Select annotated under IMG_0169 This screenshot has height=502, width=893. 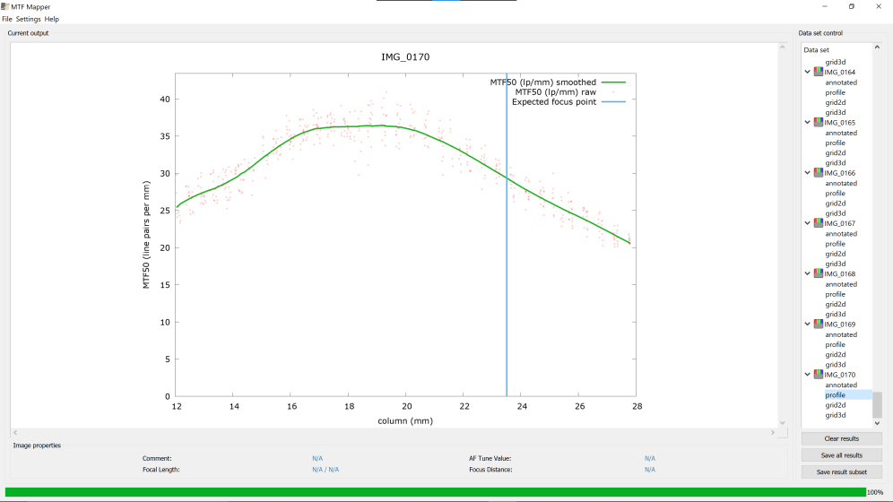[x=841, y=334]
